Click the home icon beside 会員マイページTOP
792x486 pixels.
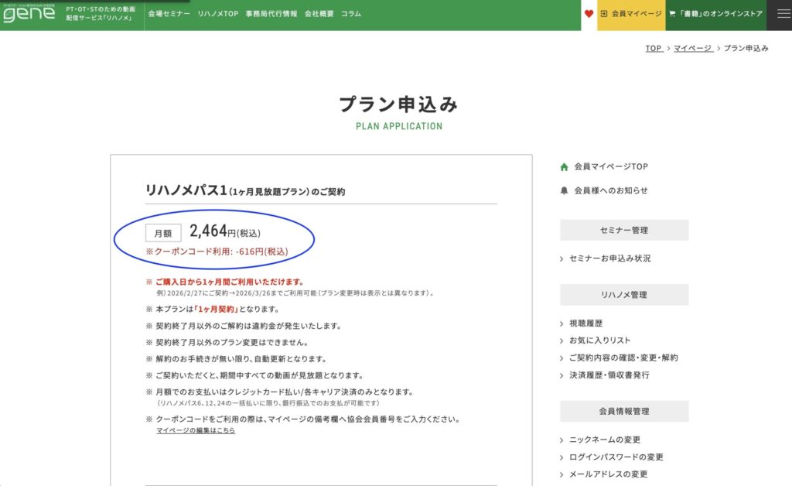pos(564,166)
